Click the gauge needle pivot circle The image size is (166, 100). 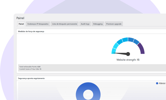coord(128,54)
